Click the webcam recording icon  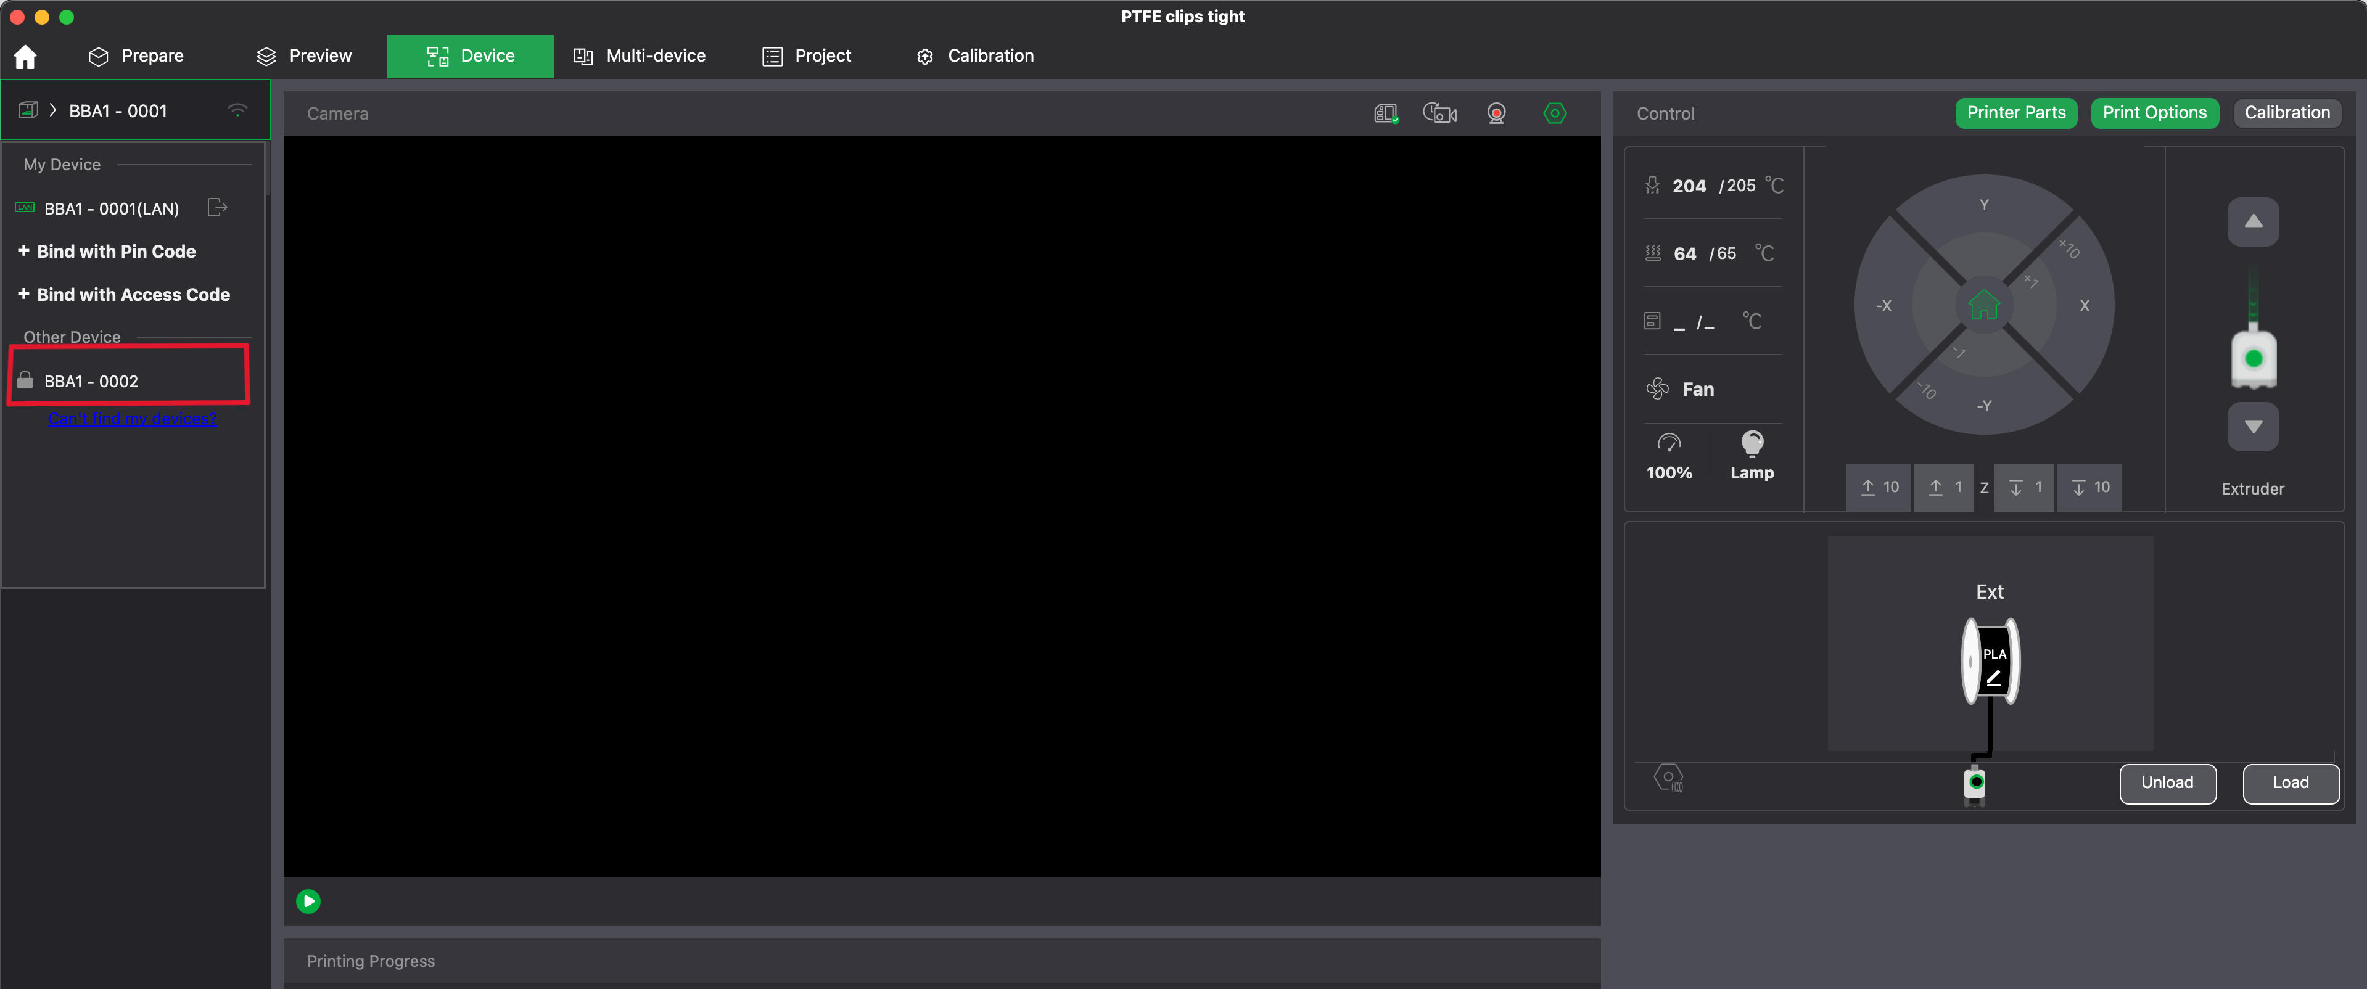(x=1496, y=113)
